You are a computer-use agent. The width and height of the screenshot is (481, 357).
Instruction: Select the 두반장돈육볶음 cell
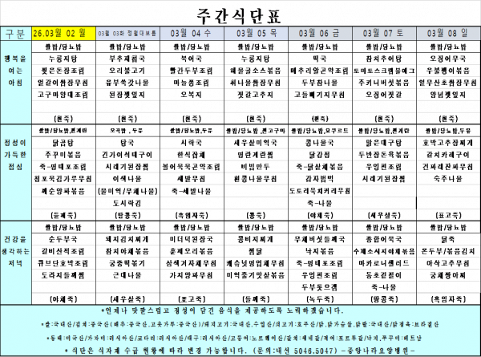(x=384, y=155)
